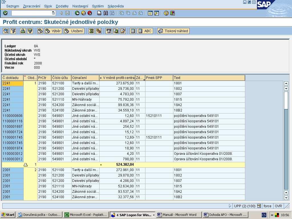Show hidden tray icons chevron
292x219 pixels.
click(x=272, y=215)
